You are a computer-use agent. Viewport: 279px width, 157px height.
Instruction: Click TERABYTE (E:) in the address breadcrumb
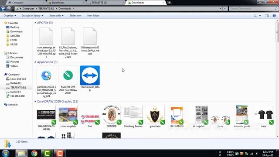46,9
